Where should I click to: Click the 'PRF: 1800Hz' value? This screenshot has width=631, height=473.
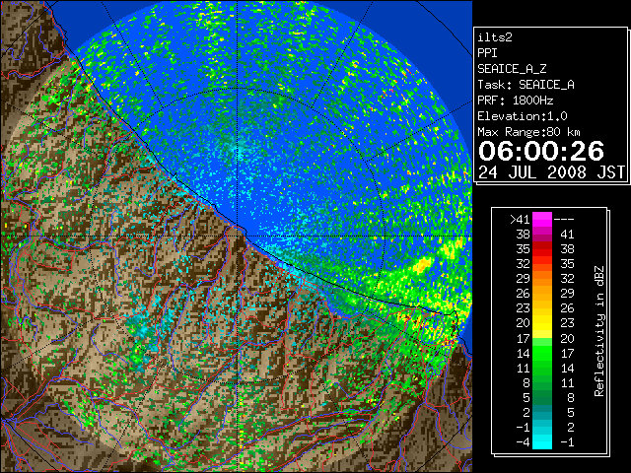click(x=515, y=101)
